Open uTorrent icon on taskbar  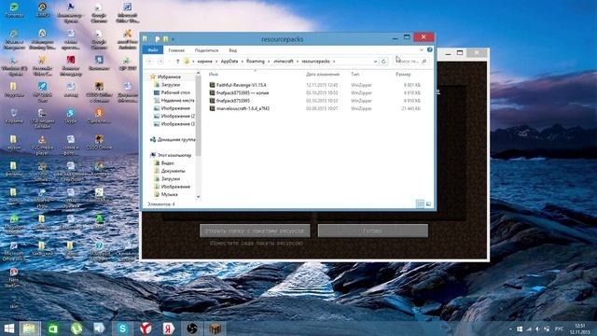coord(76,329)
